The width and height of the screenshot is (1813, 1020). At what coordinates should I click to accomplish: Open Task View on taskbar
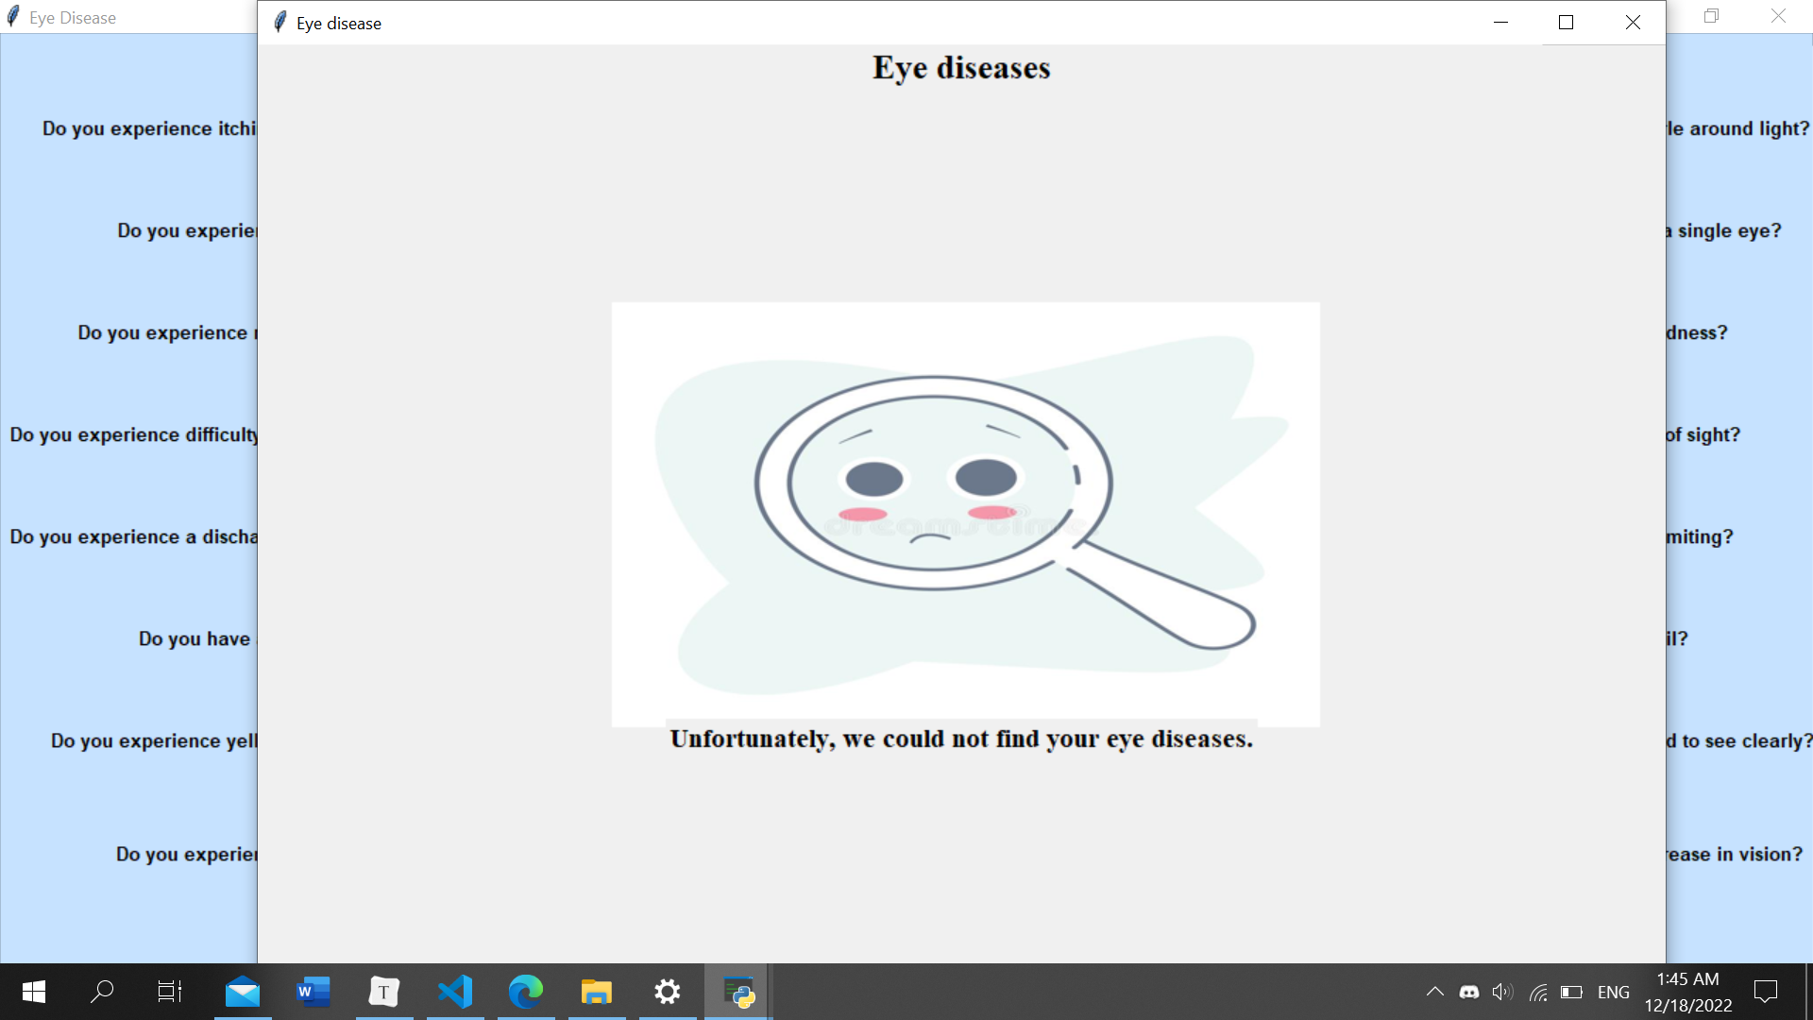[x=170, y=992]
